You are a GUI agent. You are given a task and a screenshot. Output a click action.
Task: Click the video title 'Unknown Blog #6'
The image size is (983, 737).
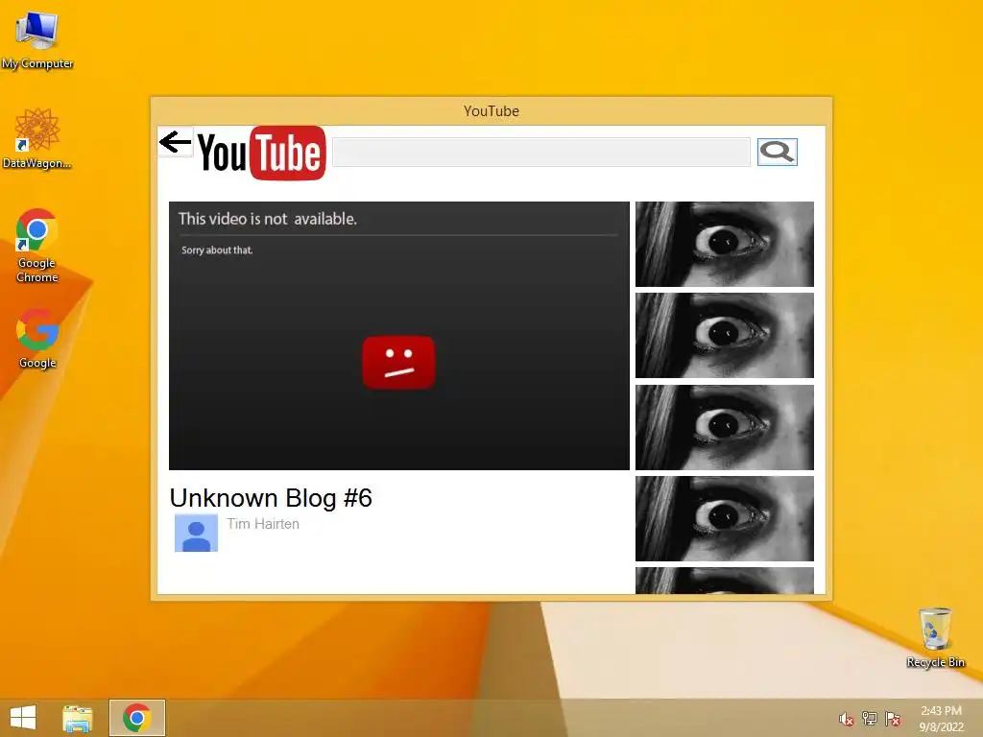click(x=271, y=498)
